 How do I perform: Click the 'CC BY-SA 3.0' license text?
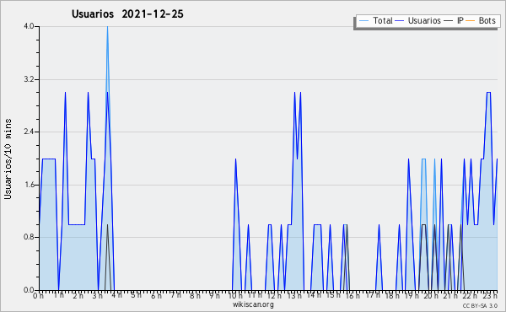[x=480, y=306]
